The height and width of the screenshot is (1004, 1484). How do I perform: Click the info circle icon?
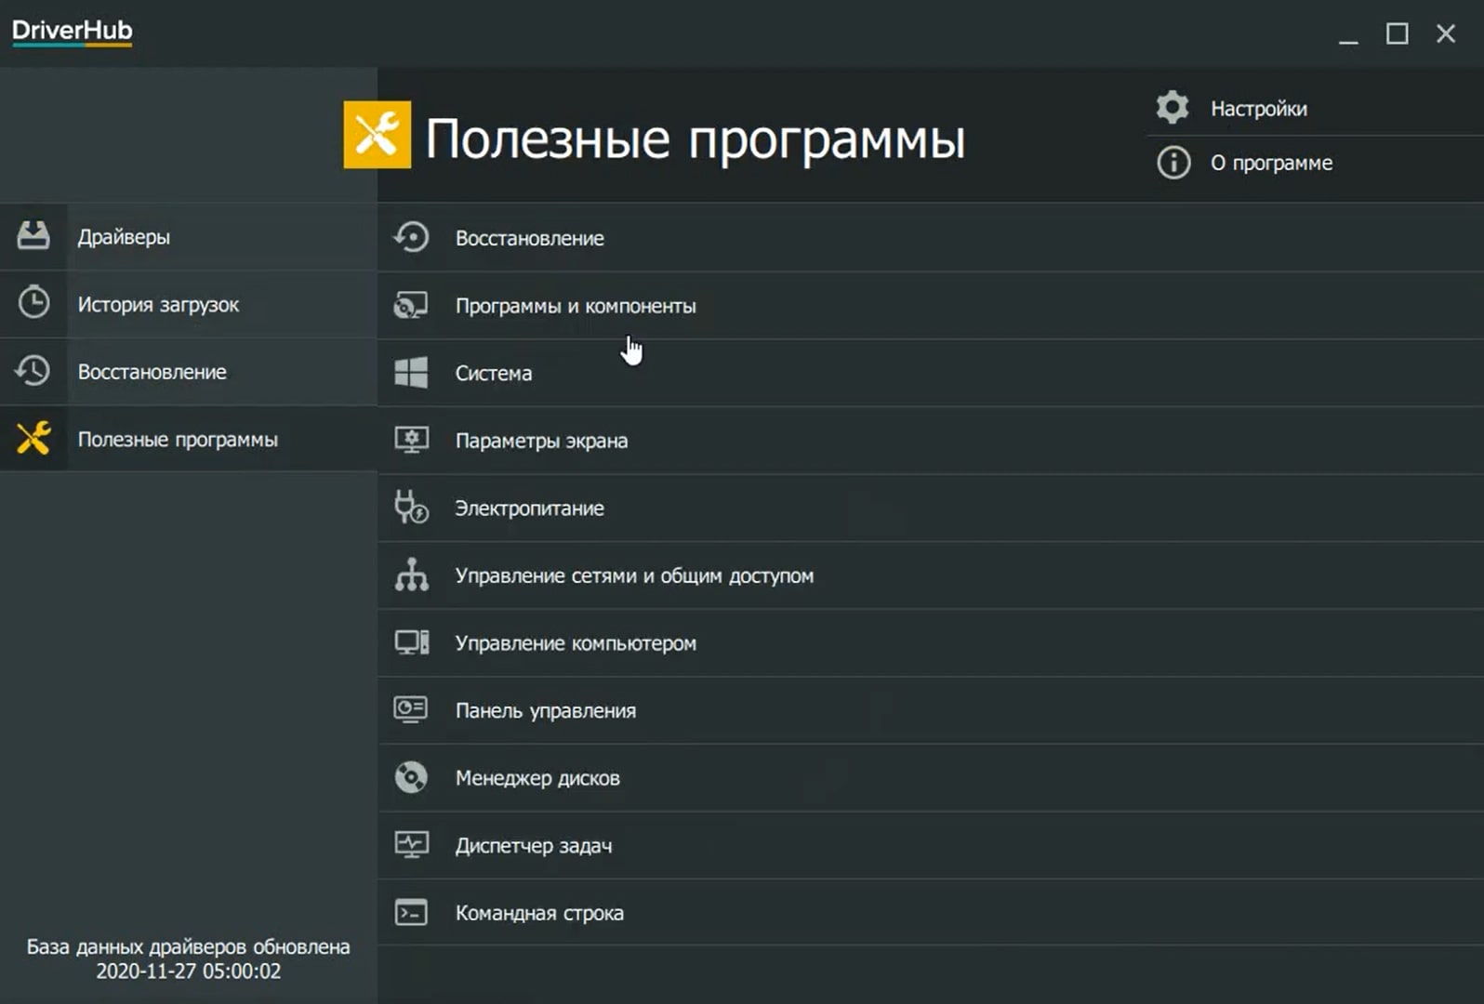pos(1173,163)
